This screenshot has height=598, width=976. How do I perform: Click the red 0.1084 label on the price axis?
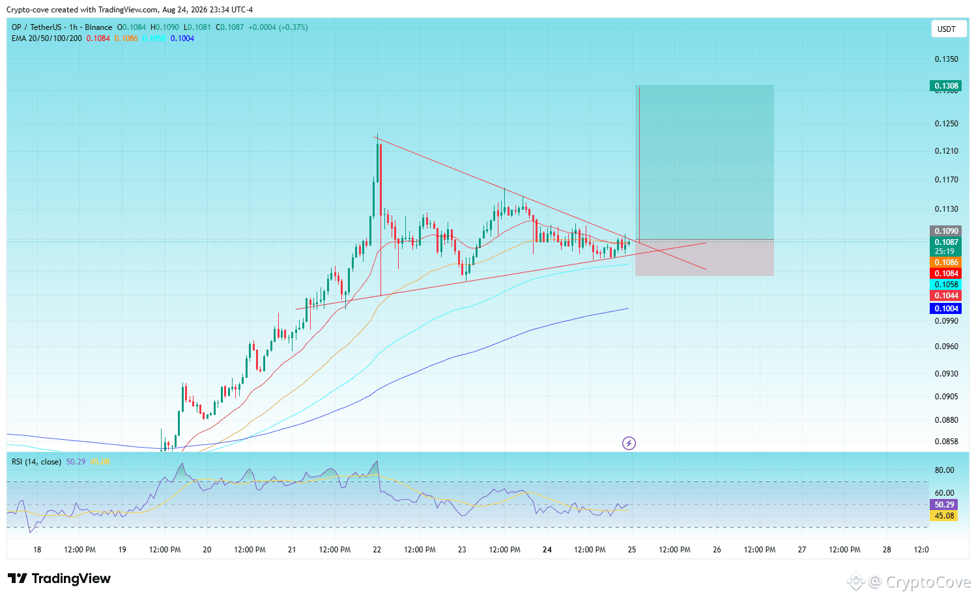coord(946,274)
